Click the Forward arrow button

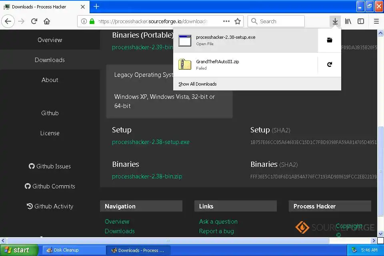tap(21, 21)
